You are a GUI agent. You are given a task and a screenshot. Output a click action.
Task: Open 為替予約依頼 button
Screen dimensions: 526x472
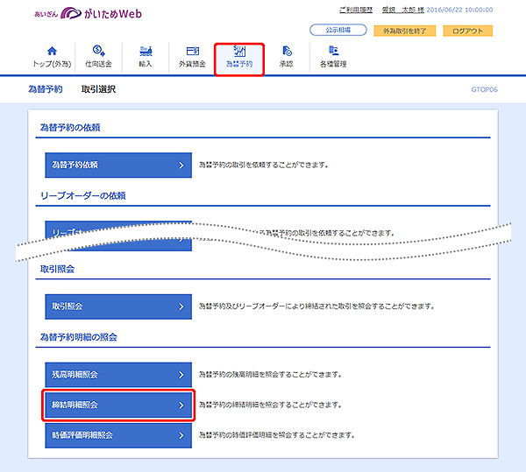point(118,166)
